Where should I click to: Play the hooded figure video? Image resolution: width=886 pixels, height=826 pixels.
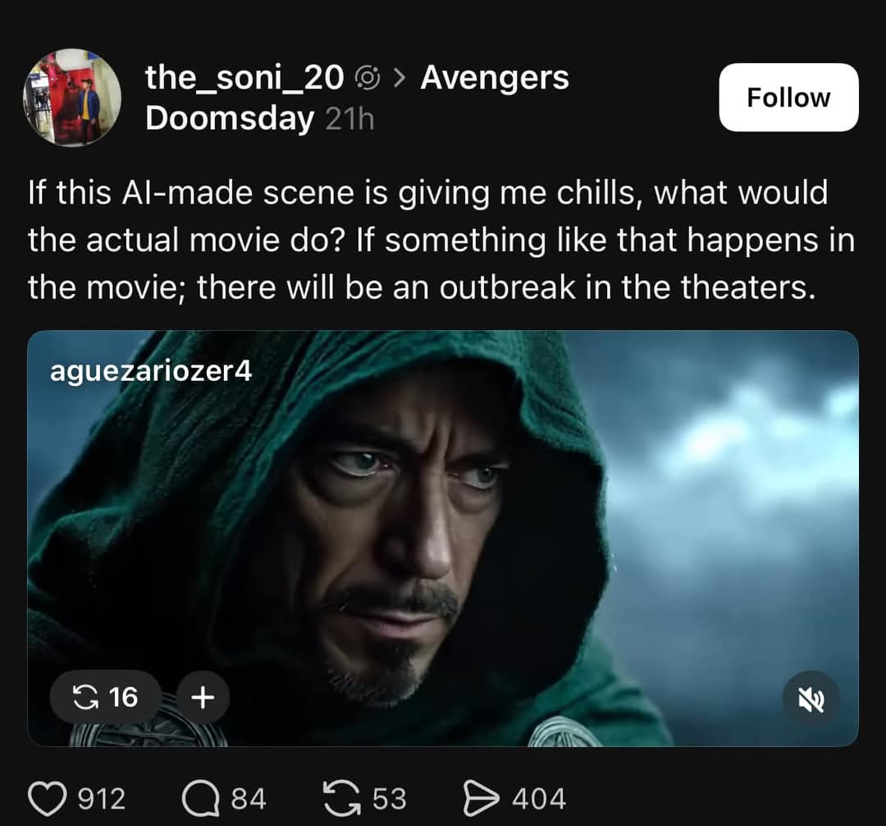443,539
